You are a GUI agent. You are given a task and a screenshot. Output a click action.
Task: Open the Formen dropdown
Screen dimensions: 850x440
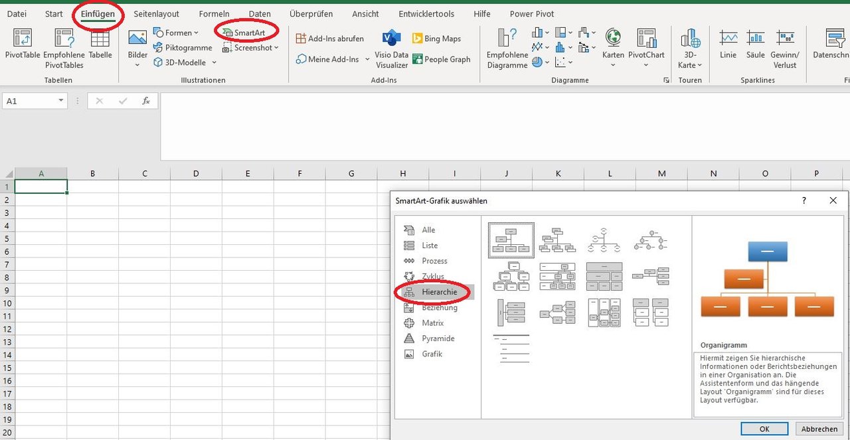click(x=176, y=32)
